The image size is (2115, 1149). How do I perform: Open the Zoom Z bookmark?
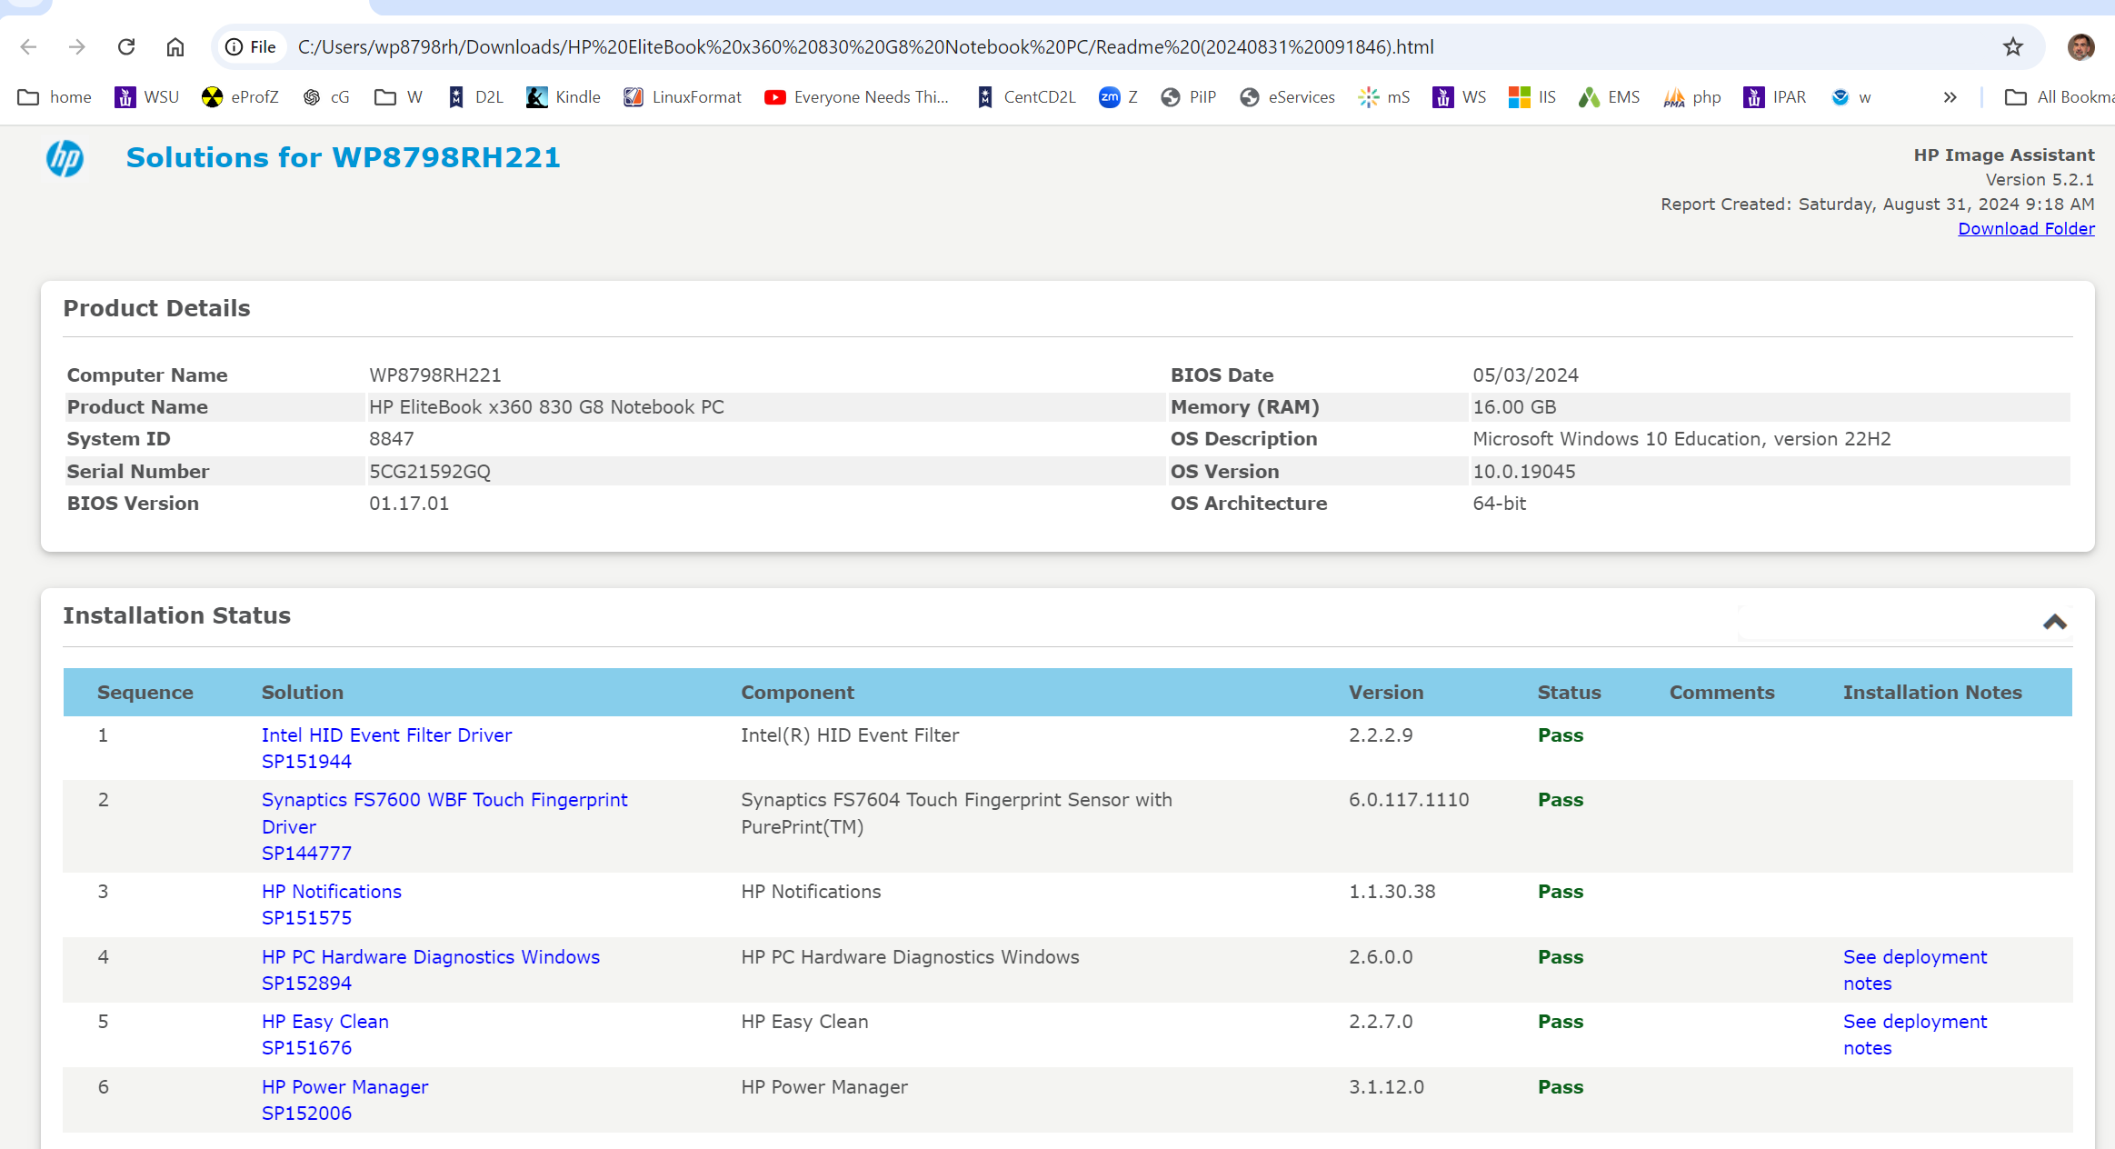pyautogui.click(x=1119, y=97)
